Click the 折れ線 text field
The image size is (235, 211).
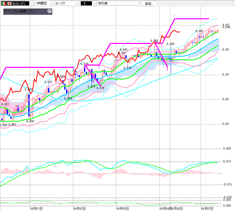[x=118, y=3]
